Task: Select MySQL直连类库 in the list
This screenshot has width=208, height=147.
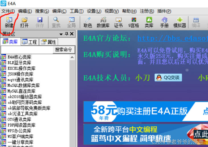Action: tap(21, 91)
